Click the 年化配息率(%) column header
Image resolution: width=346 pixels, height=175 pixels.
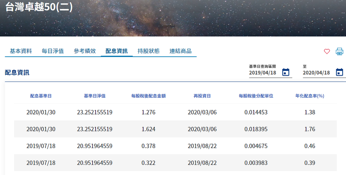[310, 96]
